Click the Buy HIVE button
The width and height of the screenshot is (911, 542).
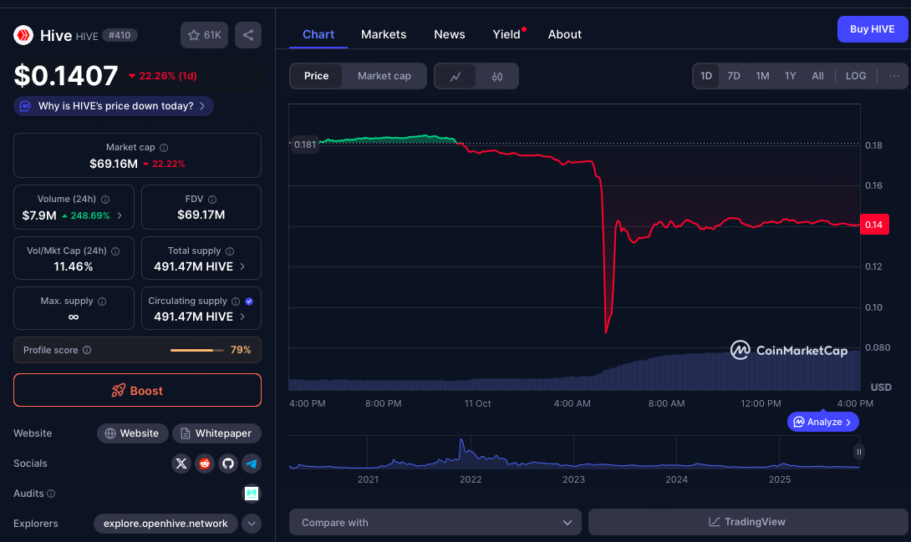click(x=872, y=29)
